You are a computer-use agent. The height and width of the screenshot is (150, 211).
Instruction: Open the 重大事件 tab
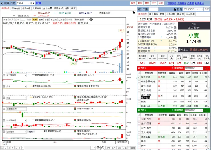[153, 14]
